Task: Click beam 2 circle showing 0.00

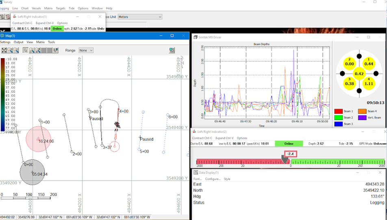Action: (x=350, y=64)
